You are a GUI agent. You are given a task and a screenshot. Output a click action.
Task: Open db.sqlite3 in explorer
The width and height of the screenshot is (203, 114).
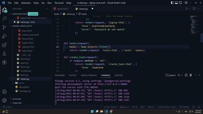24,87
